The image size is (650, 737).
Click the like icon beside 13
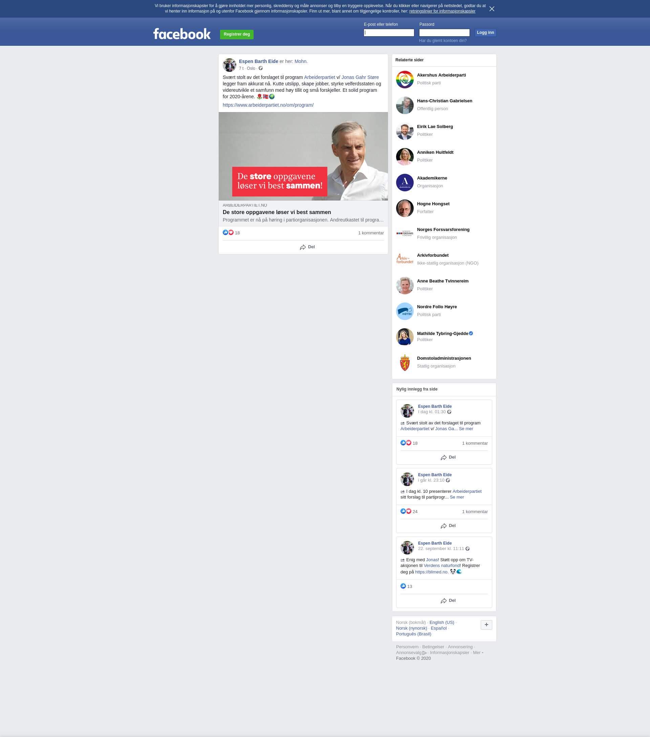[403, 586]
